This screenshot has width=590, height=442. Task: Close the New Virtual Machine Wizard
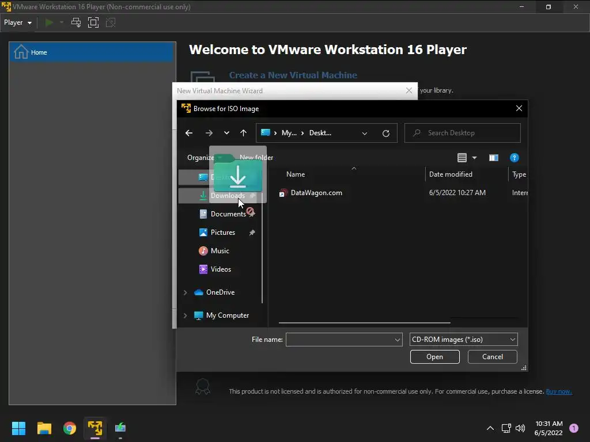pos(409,90)
